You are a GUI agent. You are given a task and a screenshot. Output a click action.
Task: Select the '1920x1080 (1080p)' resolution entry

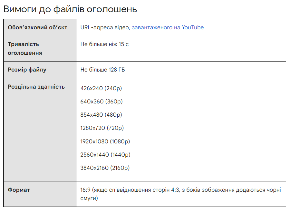pyautogui.click(x=105, y=141)
